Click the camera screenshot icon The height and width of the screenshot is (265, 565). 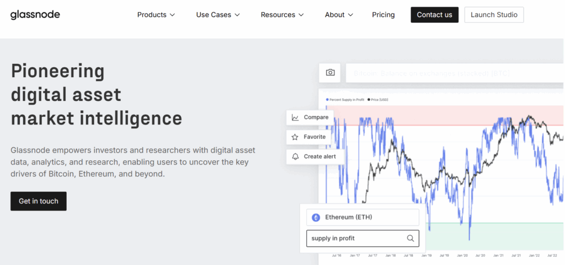pos(330,73)
